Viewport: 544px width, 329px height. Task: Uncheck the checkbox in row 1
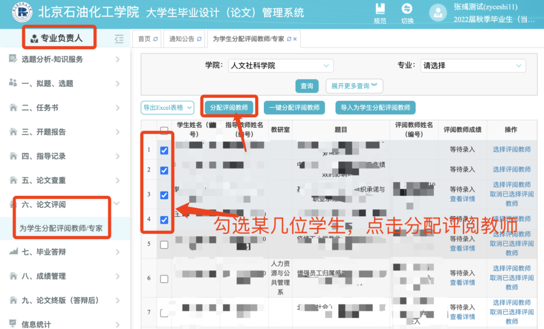coord(164,150)
